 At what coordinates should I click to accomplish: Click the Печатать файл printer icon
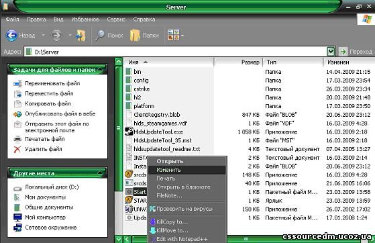[x=17, y=139]
